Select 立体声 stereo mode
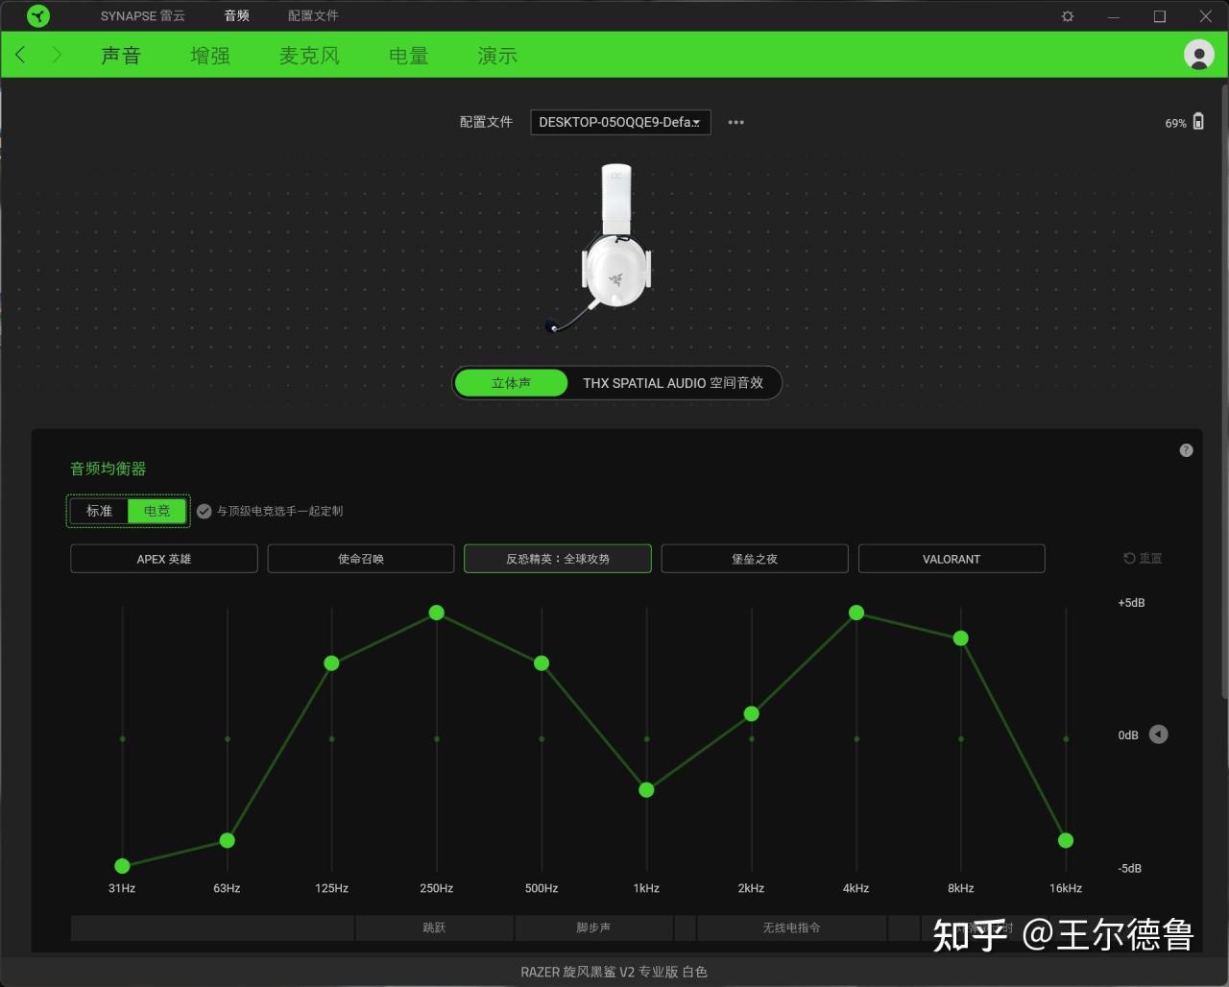The height and width of the screenshot is (987, 1229). (511, 383)
